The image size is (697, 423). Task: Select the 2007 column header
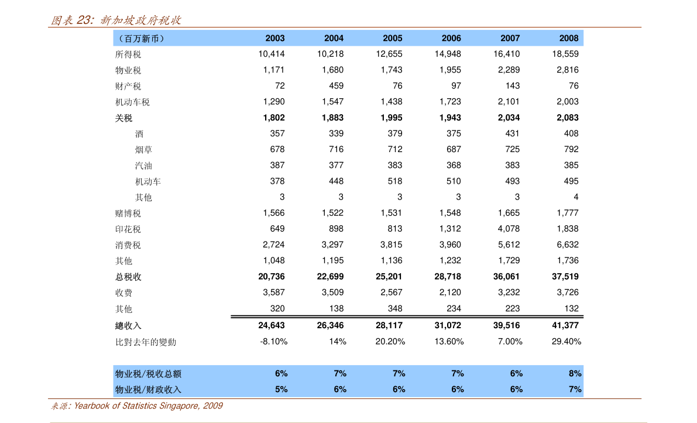coord(510,38)
